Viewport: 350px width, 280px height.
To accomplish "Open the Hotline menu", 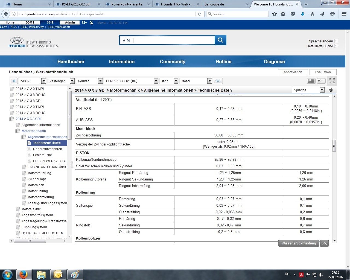I will pos(223,62).
